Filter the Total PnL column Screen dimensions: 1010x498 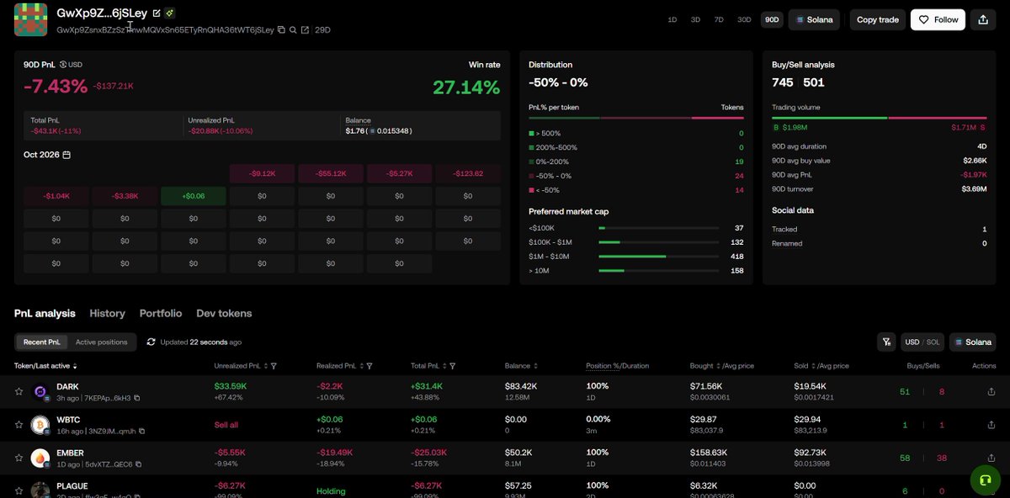tap(453, 367)
